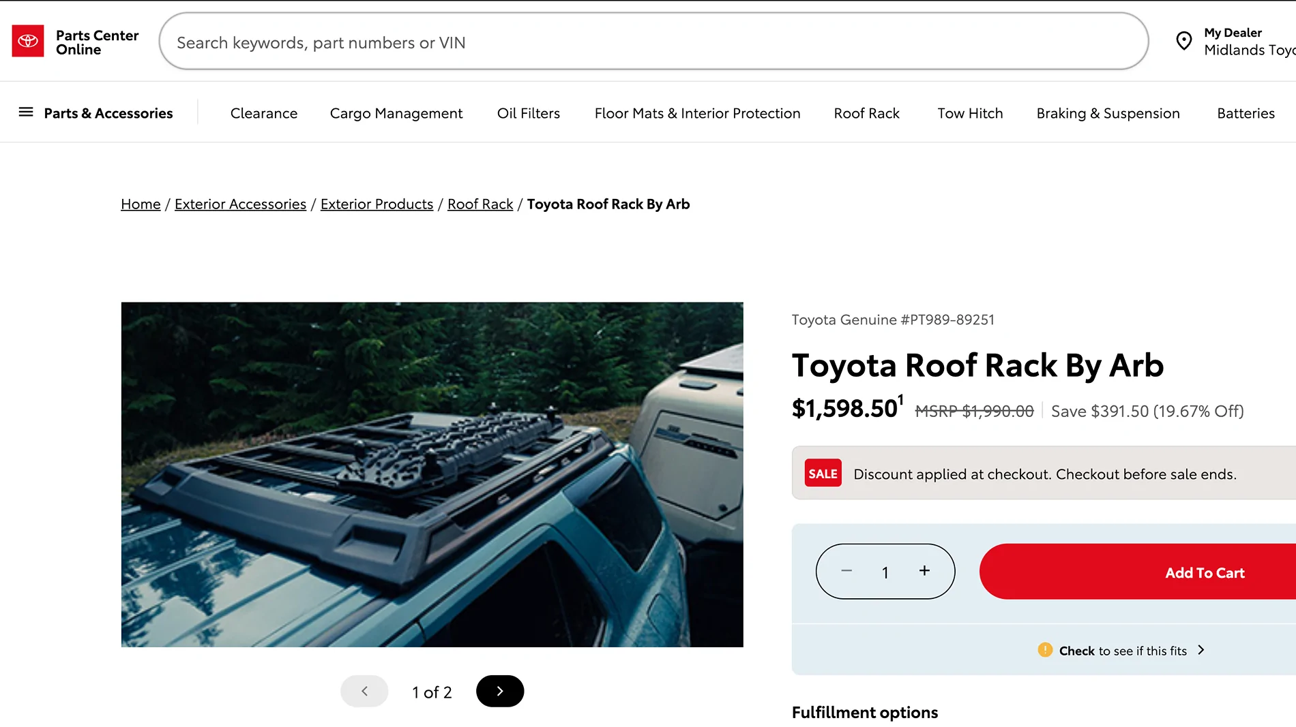Click the Toyota logo icon

coord(28,41)
